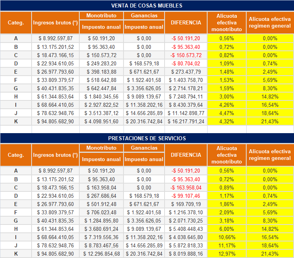Click difference $ 8.019.888,16
This screenshot has height=258, width=294.
click(186, 254)
